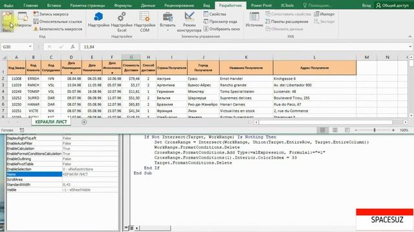Select the Name property row
This screenshot has height=232, width=414.
point(63,174)
